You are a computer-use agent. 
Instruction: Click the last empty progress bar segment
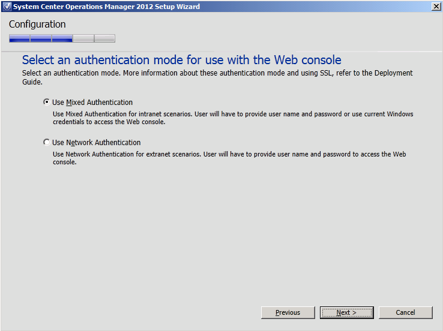104,38
